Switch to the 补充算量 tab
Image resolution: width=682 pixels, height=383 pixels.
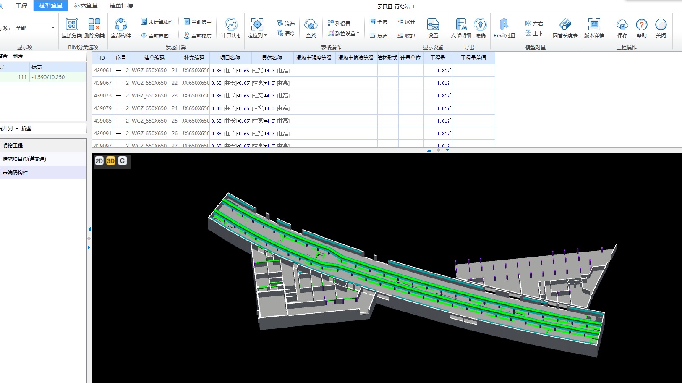pyautogui.click(x=86, y=6)
